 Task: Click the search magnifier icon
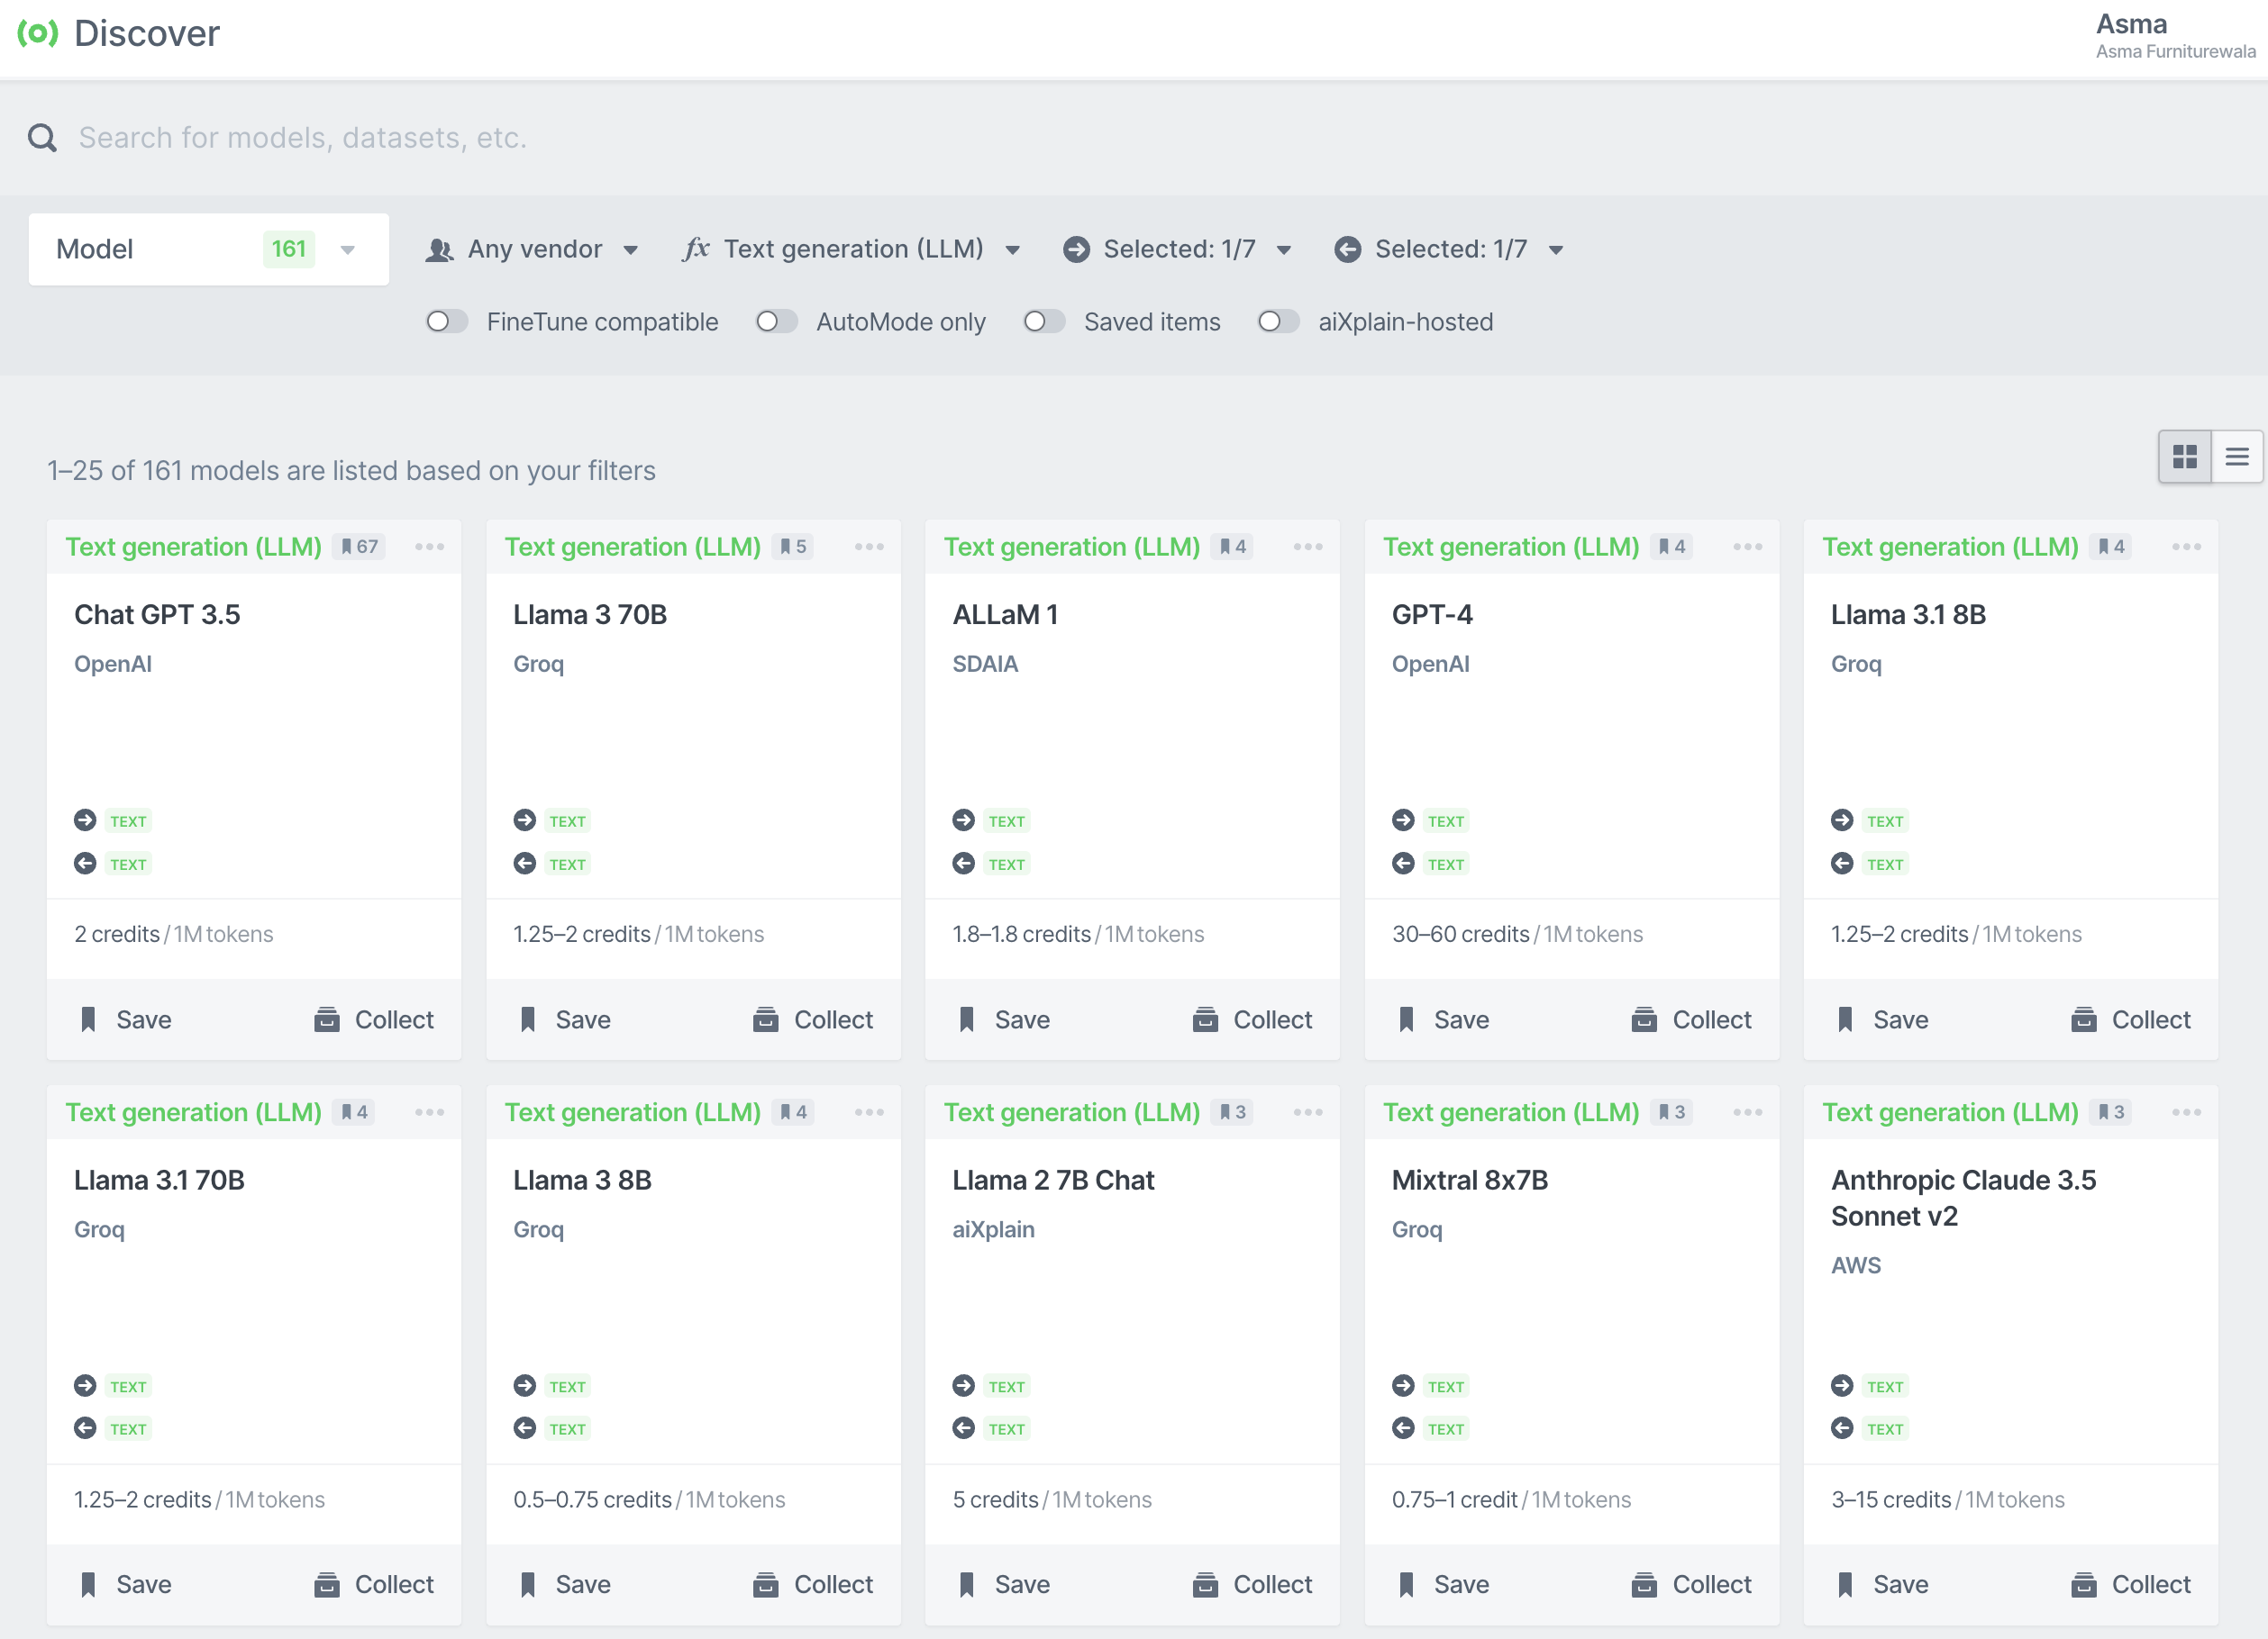point(42,137)
